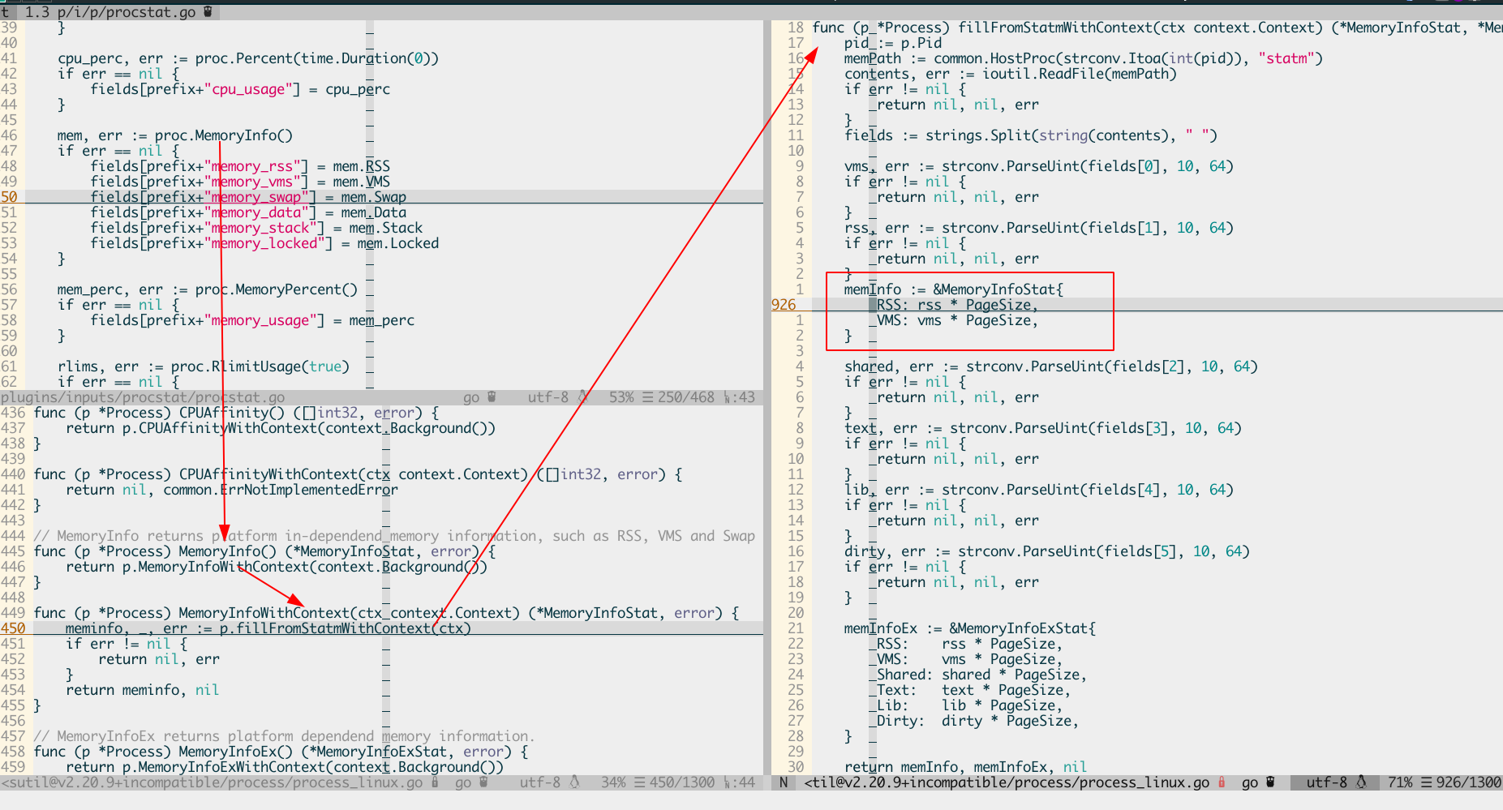Click the 450/1300 line position
This screenshot has width=1503, height=810.
682,782
